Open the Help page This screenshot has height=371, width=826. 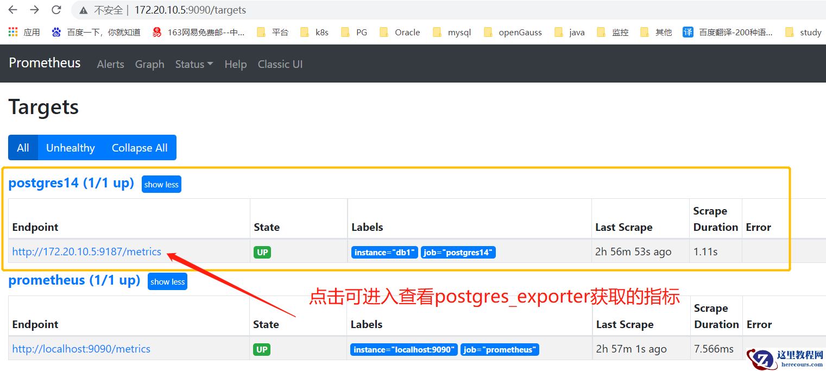(236, 64)
